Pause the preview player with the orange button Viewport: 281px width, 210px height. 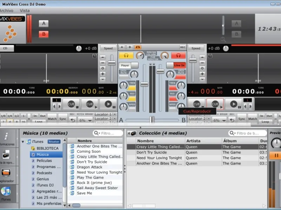click(x=276, y=155)
